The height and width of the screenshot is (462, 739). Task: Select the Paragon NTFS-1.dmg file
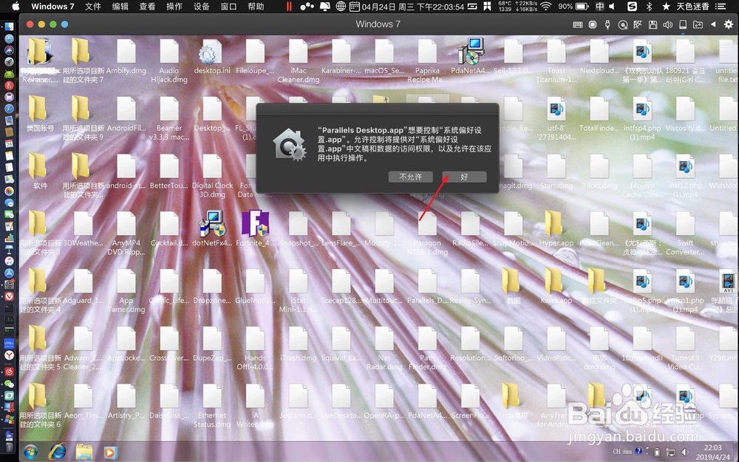click(x=427, y=234)
